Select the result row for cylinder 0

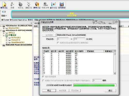click(x=78, y=53)
